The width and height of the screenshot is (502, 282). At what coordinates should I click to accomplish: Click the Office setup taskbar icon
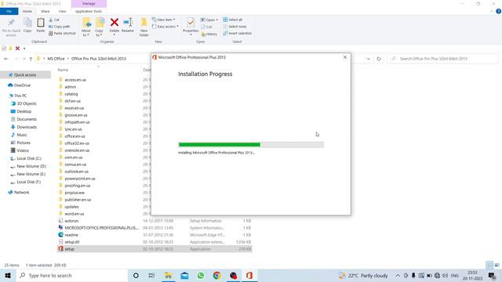(249, 275)
